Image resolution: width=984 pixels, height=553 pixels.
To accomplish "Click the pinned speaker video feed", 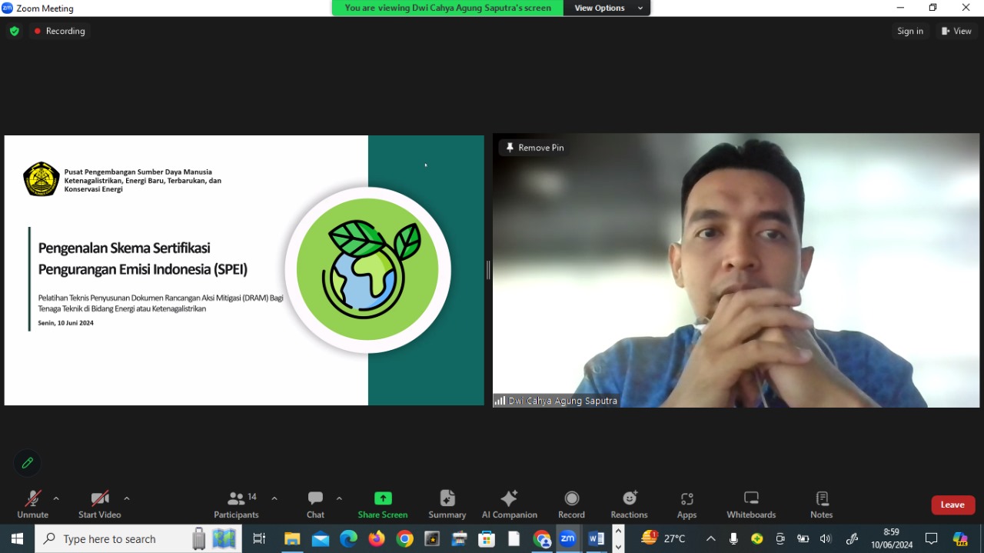I will coord(736,271).
